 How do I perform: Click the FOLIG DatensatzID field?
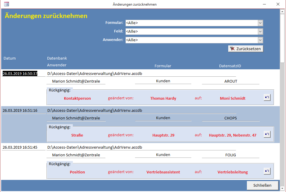[x=231, y=155]
